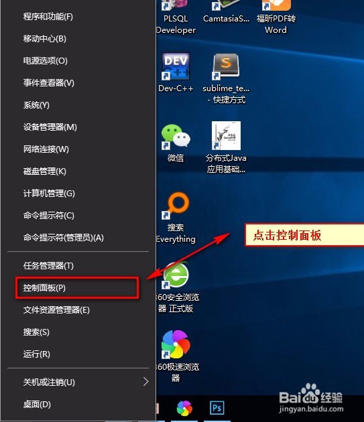Screen dimensions: 364x422
Task: Open 分布式Java应用基础 document icon
Action: point(226,147)
